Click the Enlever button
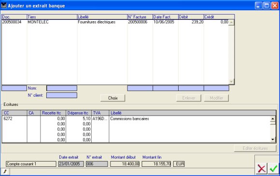 click(x=189, y=98)
